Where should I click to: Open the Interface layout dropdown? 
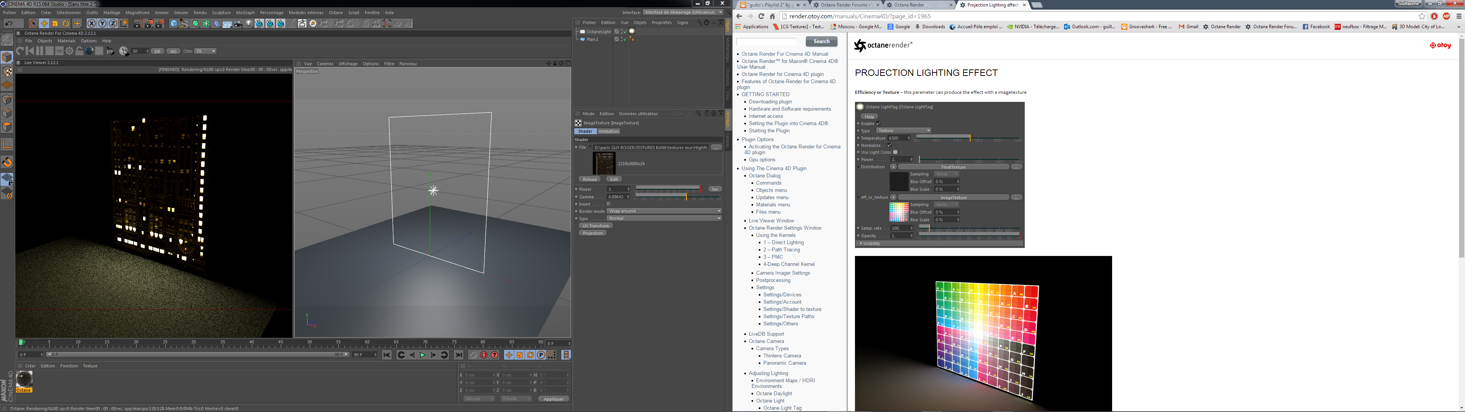pos(683,13)
